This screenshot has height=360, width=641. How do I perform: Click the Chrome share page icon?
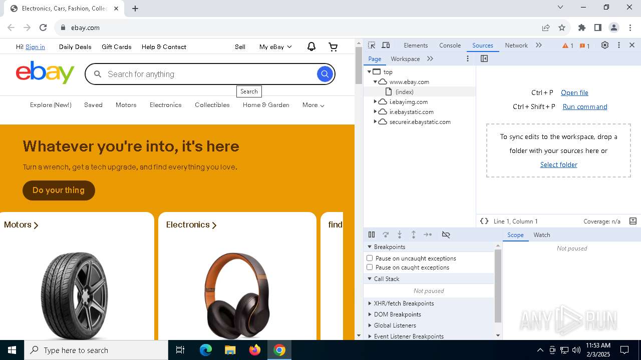546,27
